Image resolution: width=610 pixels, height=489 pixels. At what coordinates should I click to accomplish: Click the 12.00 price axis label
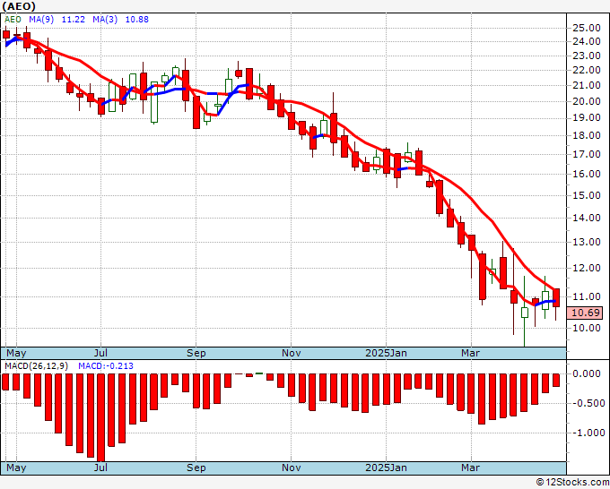click(x=587, y=268)
